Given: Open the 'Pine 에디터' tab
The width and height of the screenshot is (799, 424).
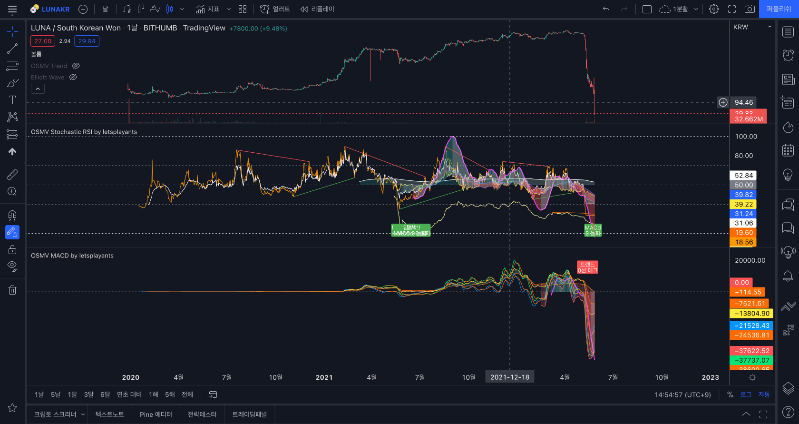Looking at the screenshot, I should pos(156,414).
